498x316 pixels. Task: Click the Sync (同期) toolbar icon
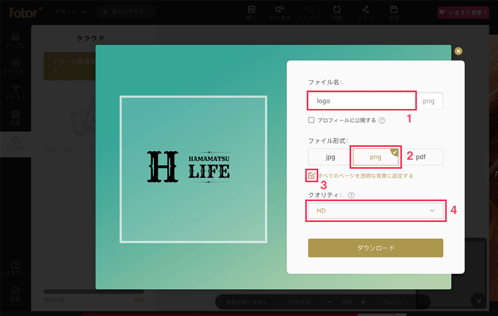click(x=337, y=13)
